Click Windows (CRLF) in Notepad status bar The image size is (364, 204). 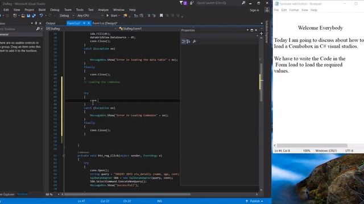[x=326, y=151]
